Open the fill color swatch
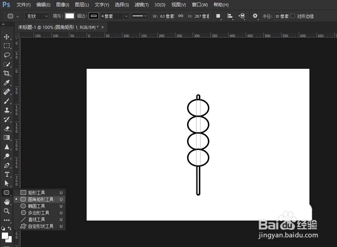The width and height of the screenshot is (337, 247). 70,16
